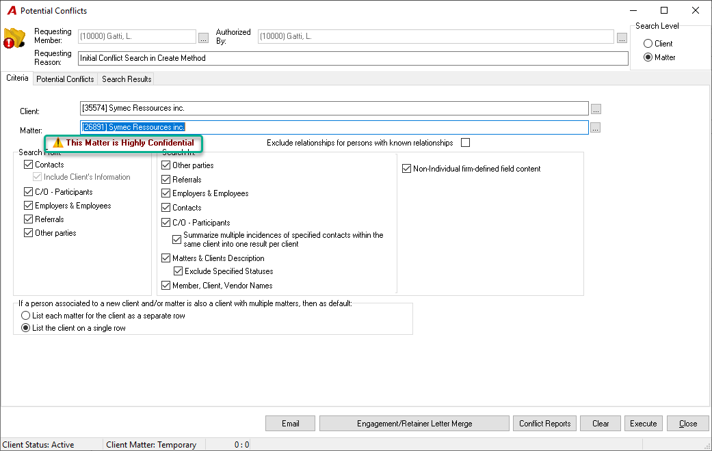Click the Requesting Member field
This screenshot has height=451, width=712.
tap(137, 36)
